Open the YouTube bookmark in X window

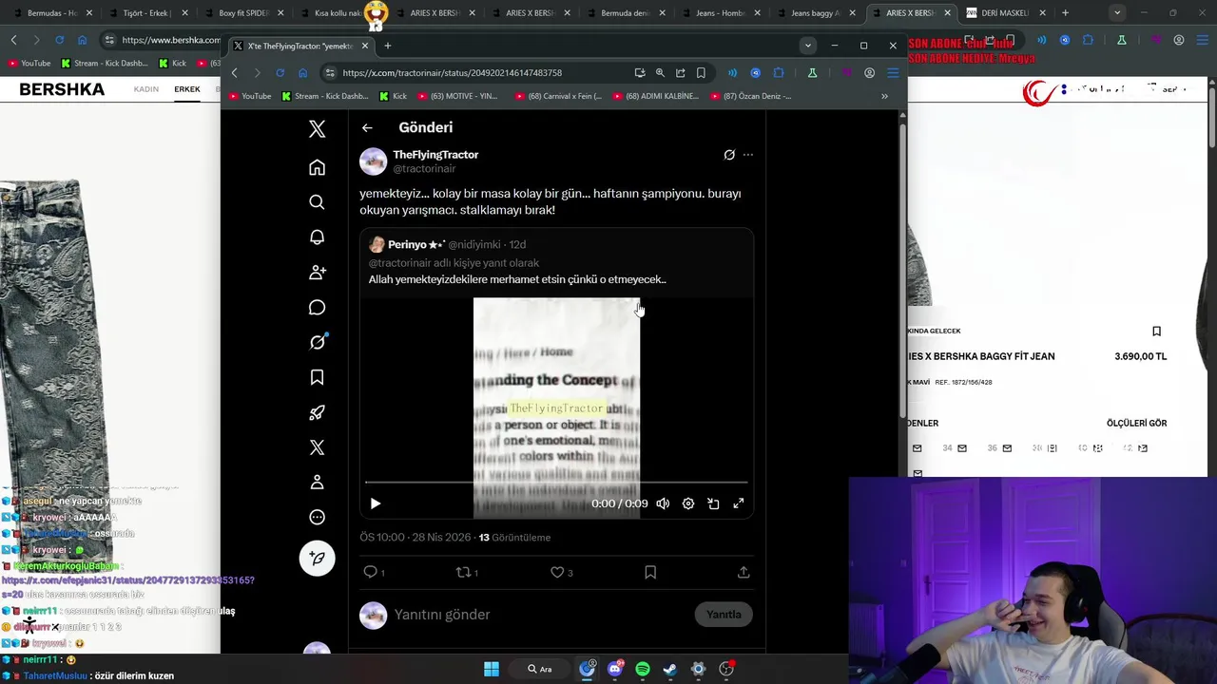pos(249,96)
